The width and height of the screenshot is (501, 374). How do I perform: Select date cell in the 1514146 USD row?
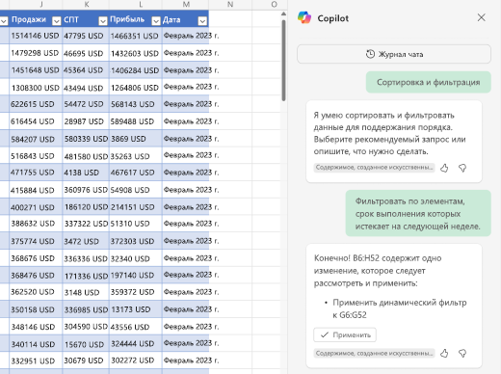(185, 36)
